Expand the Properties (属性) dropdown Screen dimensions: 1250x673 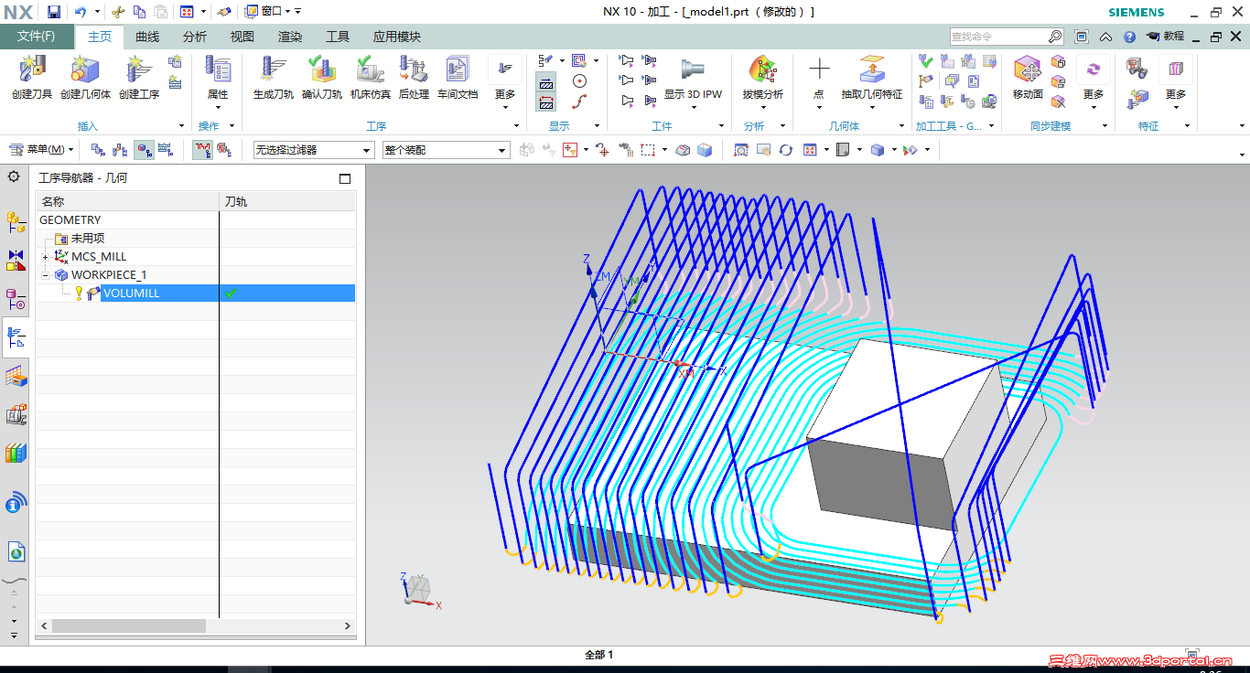218,108
